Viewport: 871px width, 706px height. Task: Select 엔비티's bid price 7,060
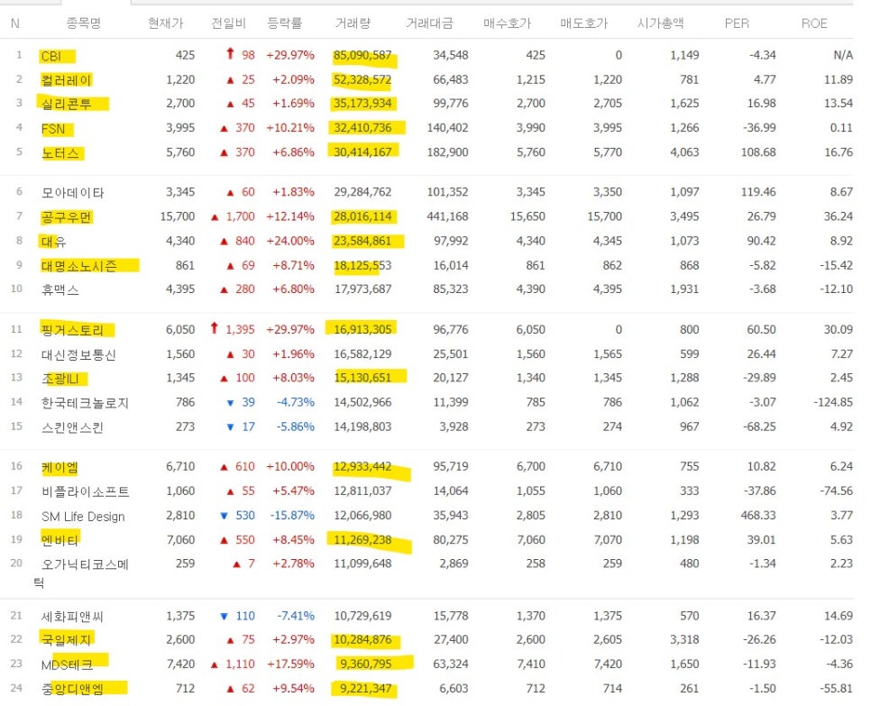click(530, 540)
